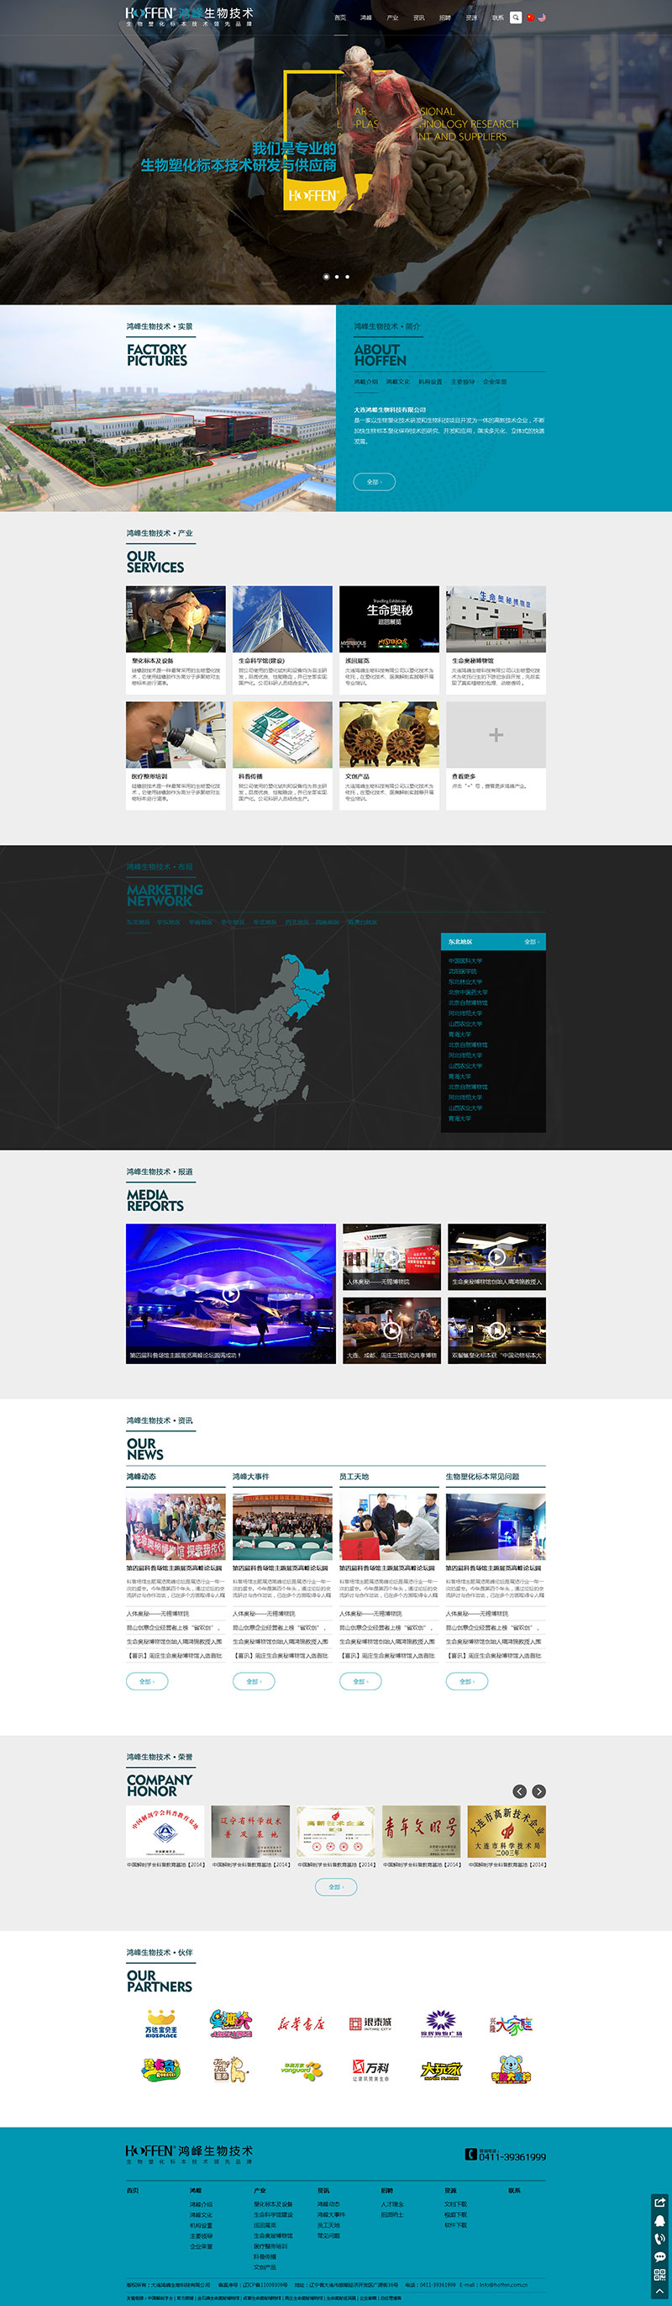Click 全部 button in About Hoffen section
The image size is (672, 2306).
pyautogui.click(x=374, y=482)
